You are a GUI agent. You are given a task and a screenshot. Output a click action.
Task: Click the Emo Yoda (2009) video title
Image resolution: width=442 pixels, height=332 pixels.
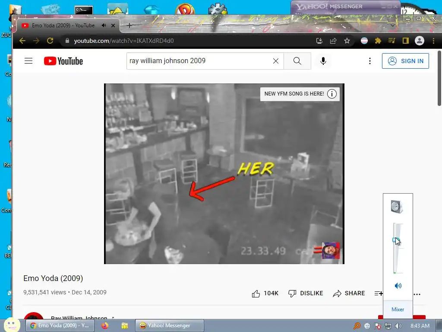coord(53,278)
